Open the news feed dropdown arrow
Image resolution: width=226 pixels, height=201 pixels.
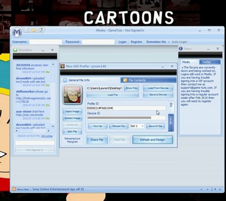tap(215, 189)
